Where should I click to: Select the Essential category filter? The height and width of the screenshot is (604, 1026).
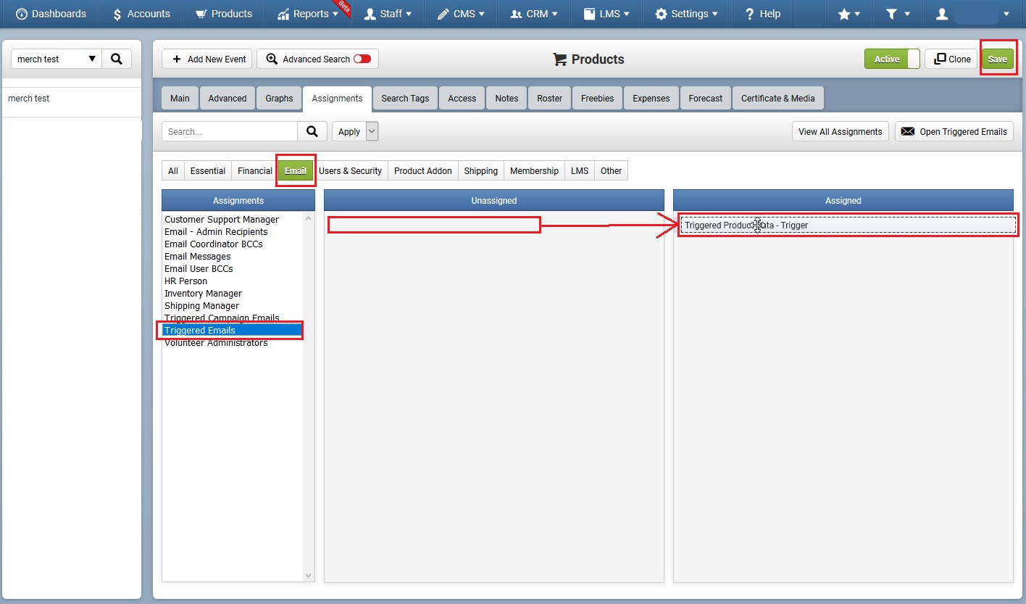(x=208, y=171)
